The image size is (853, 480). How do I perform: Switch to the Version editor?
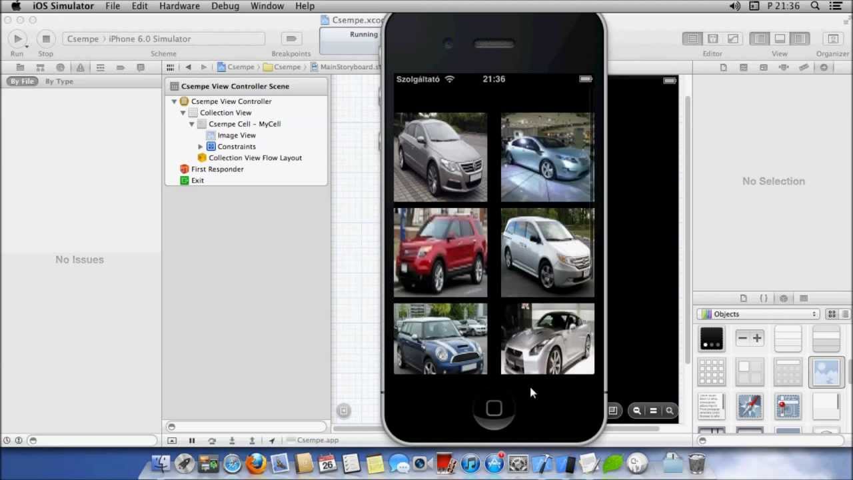[732, 39]
